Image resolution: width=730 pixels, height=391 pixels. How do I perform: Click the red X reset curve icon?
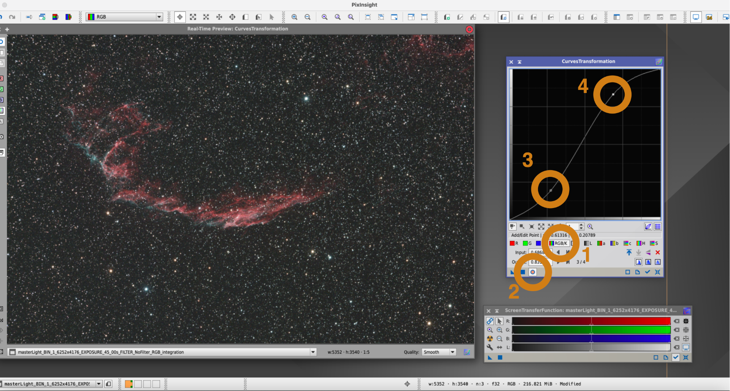(x=657, y=252)
